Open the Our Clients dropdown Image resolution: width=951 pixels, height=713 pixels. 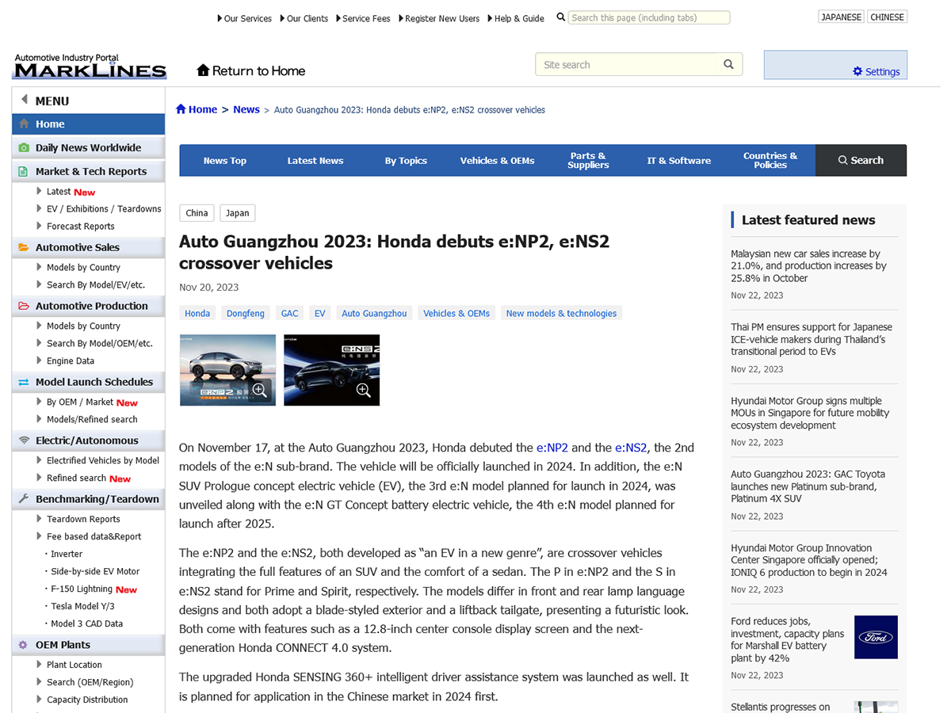pos(304,18)
